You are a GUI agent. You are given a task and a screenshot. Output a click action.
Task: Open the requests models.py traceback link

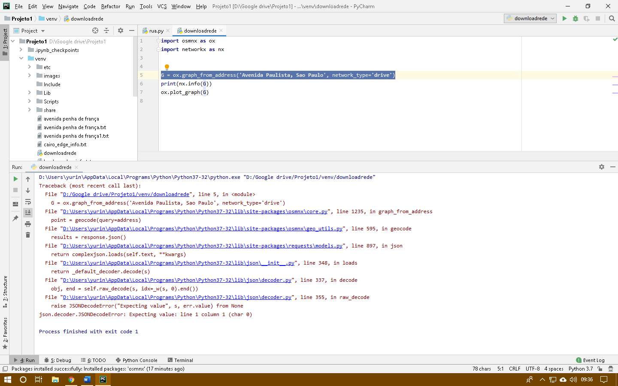[x=203, y=246]
